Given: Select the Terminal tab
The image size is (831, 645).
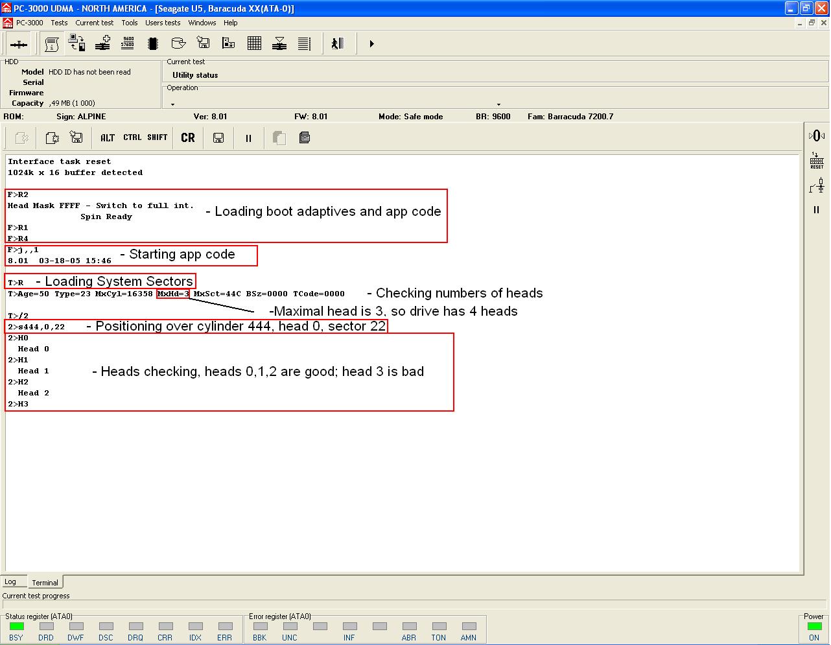Looking at the screenshot, I should pyautogui.click(x=45, y=582).
